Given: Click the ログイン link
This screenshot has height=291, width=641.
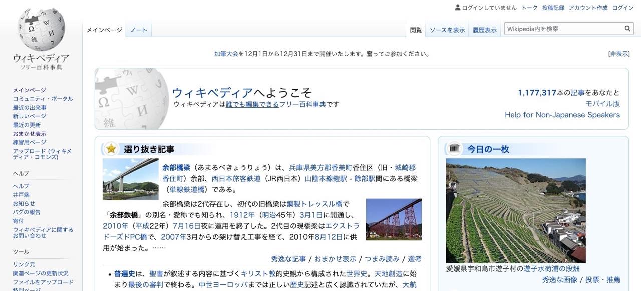Looking at the screenshot, I should [623, 8].
